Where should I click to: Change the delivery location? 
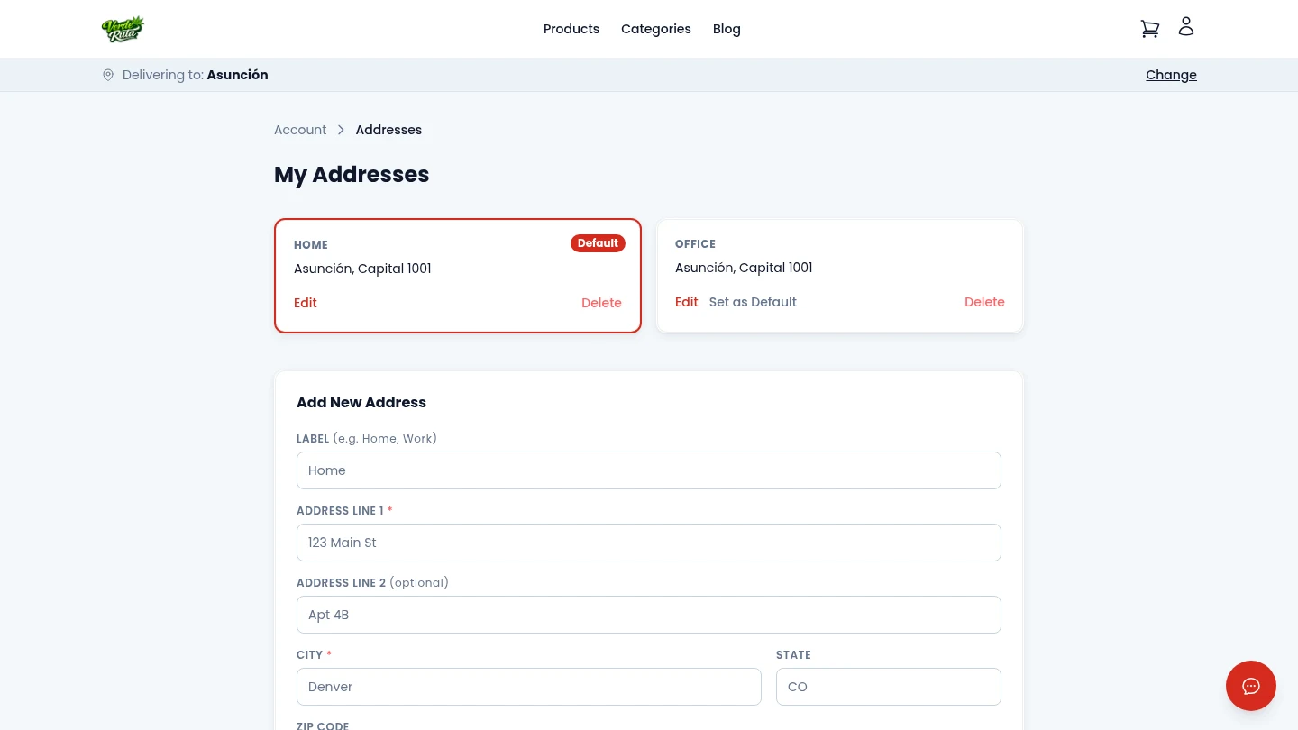pyautogui.click(x=1171, y=75)
